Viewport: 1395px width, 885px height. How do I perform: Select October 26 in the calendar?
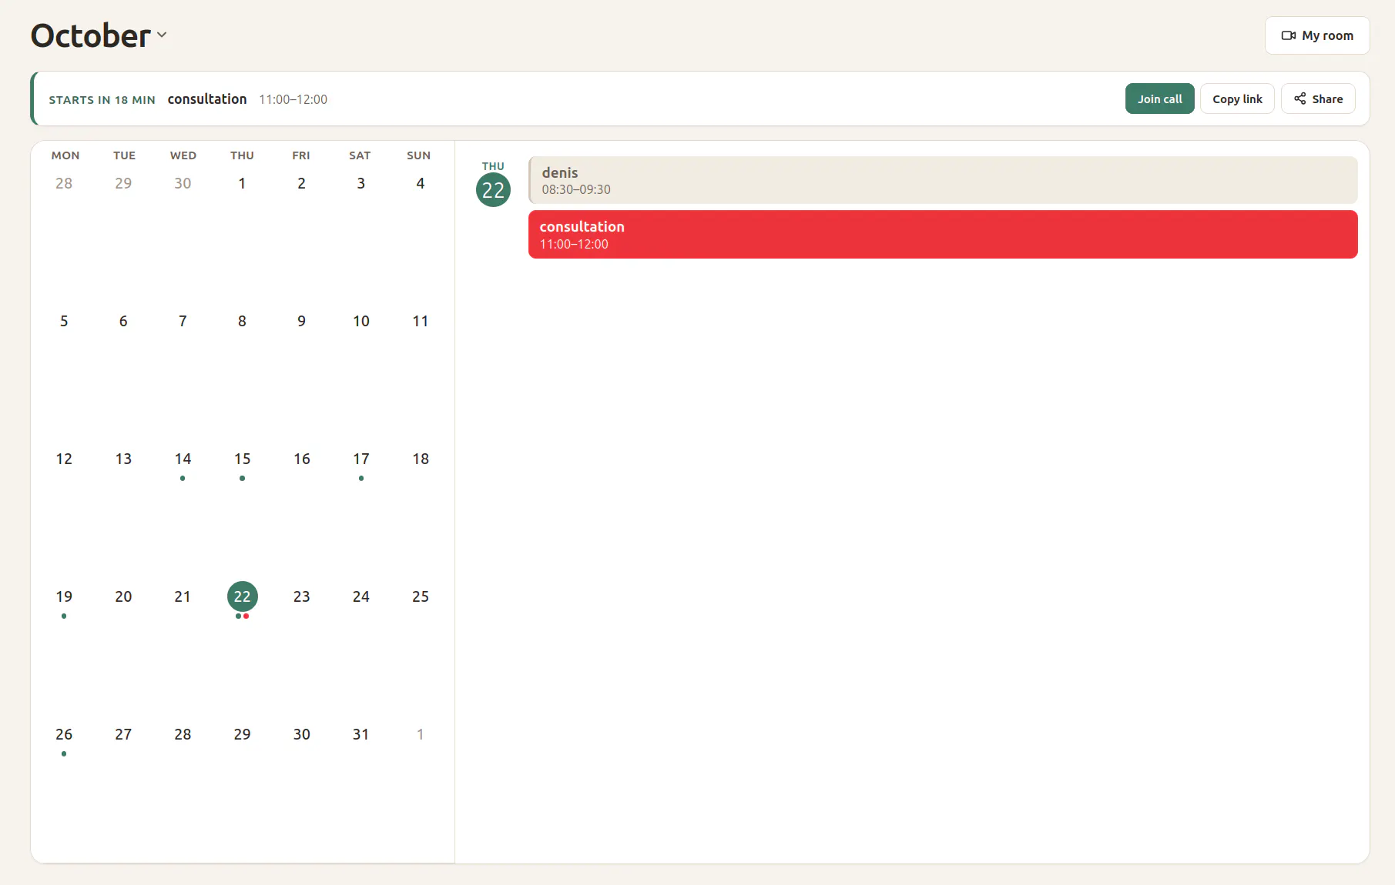click(x=64, y=734)
